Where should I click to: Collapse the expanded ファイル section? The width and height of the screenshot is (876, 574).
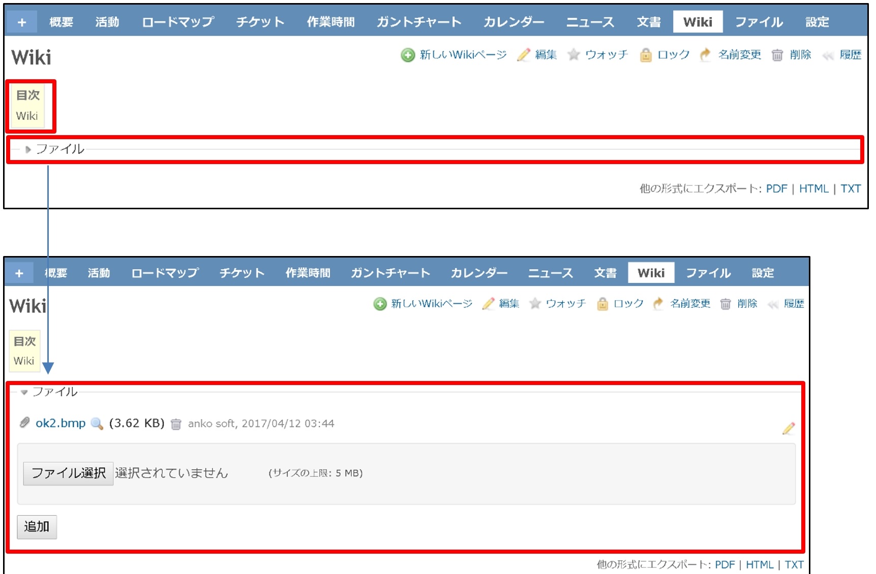click(x=24, y=392)
